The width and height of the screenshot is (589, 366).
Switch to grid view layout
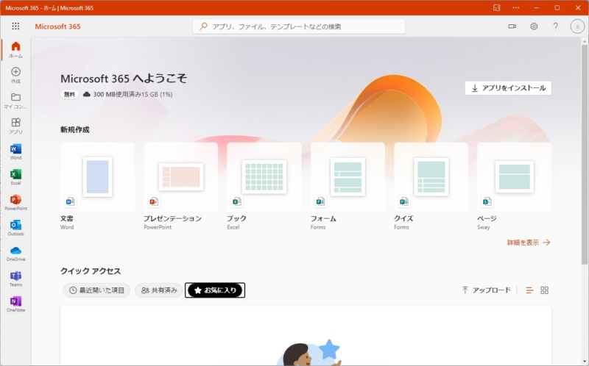(544, 290)
